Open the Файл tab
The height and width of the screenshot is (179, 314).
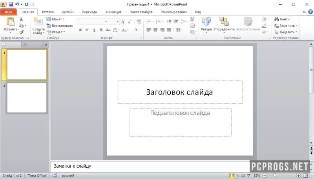8,12
